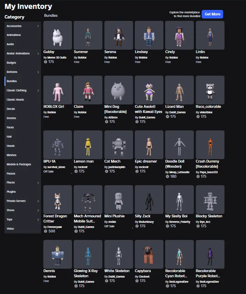Open the Silly Zack bundle thumbnail
This screenshot has width=246, height=294.
[149, 200]
